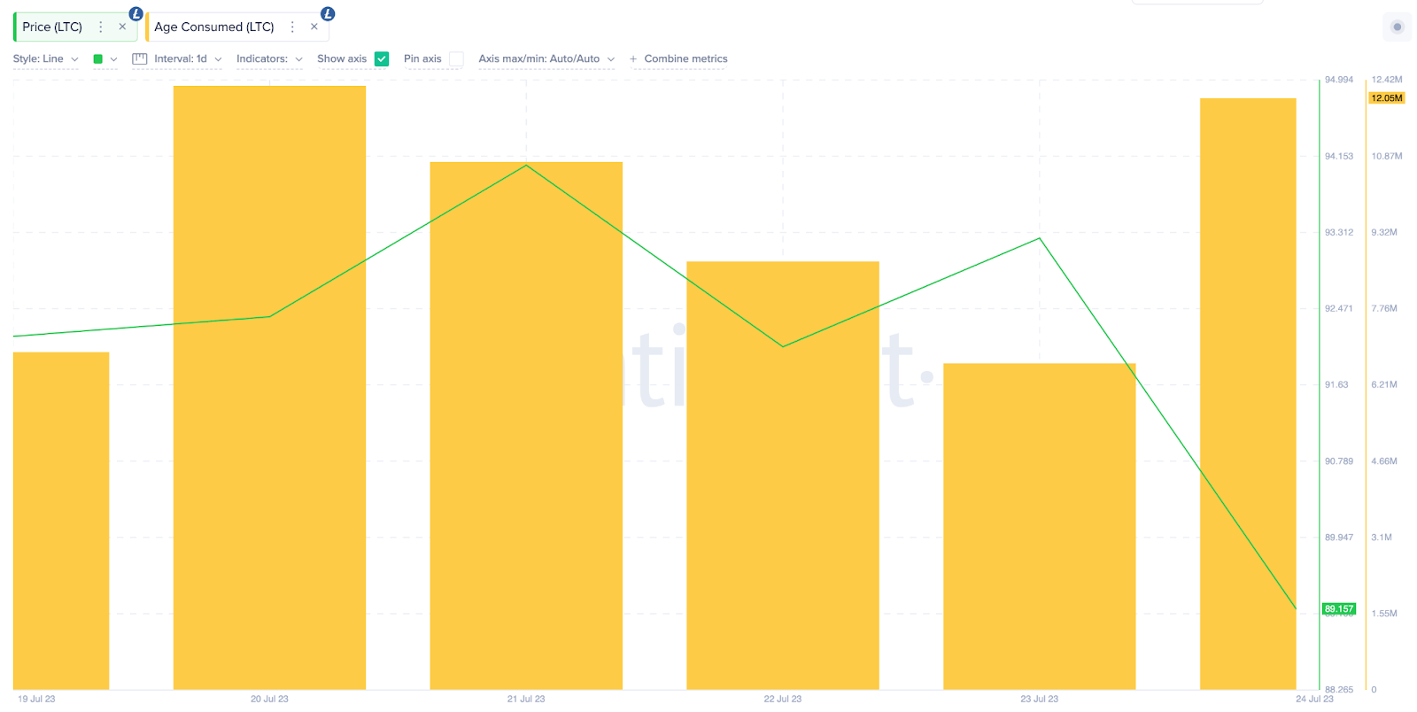Click the 89.157 current price label

(x=1339, y=609)
